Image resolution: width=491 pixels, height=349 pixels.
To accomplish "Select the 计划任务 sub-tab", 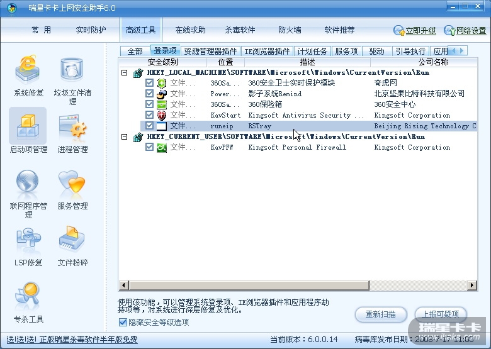I will coord(312,51).
